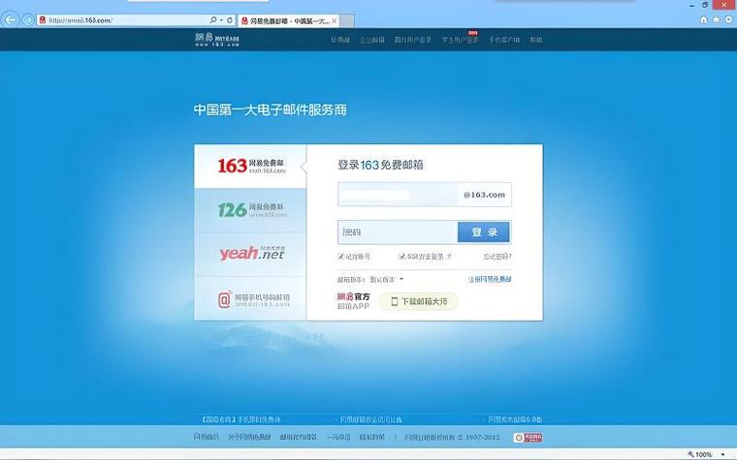
Task: Click the left footer promo link with brackets
Action: 241,419
